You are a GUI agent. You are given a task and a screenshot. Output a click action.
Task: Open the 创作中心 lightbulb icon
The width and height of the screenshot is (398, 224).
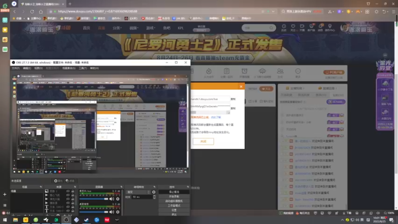coord(330,26)
